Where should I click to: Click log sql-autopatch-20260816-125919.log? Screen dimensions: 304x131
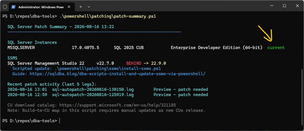pos(93,95)
